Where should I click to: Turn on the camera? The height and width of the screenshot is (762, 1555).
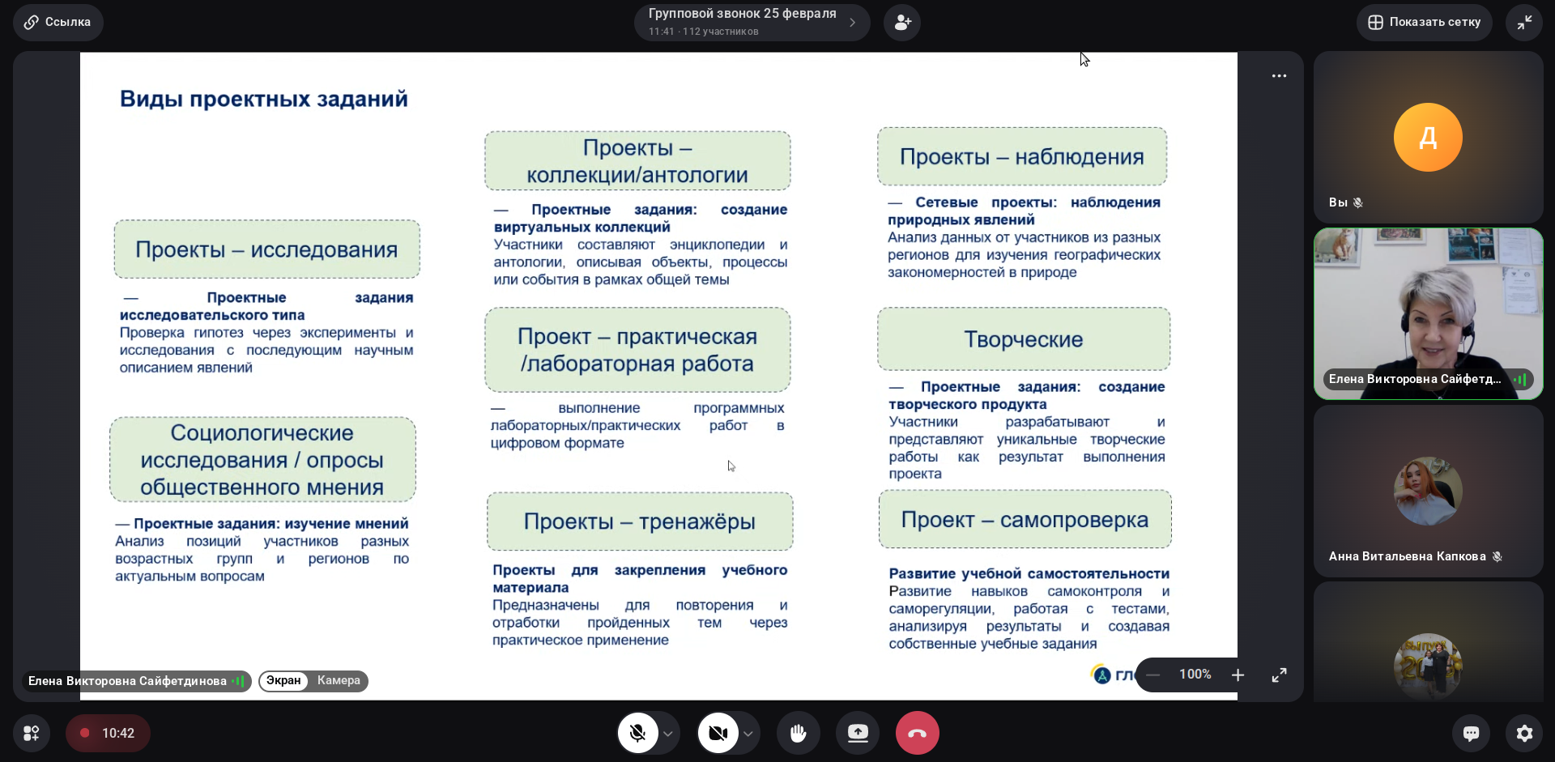718,733
